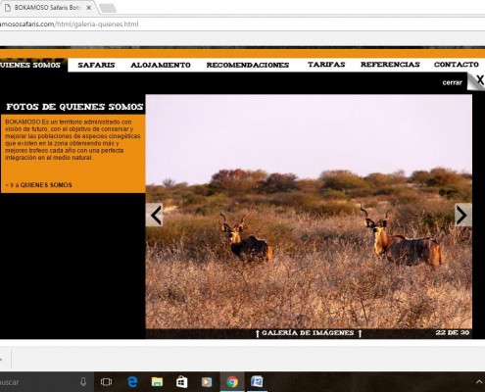The width and height of the screenshot is (485, 392).
Task: Go to TARIFAS page
Action: (x=326, y=65)
